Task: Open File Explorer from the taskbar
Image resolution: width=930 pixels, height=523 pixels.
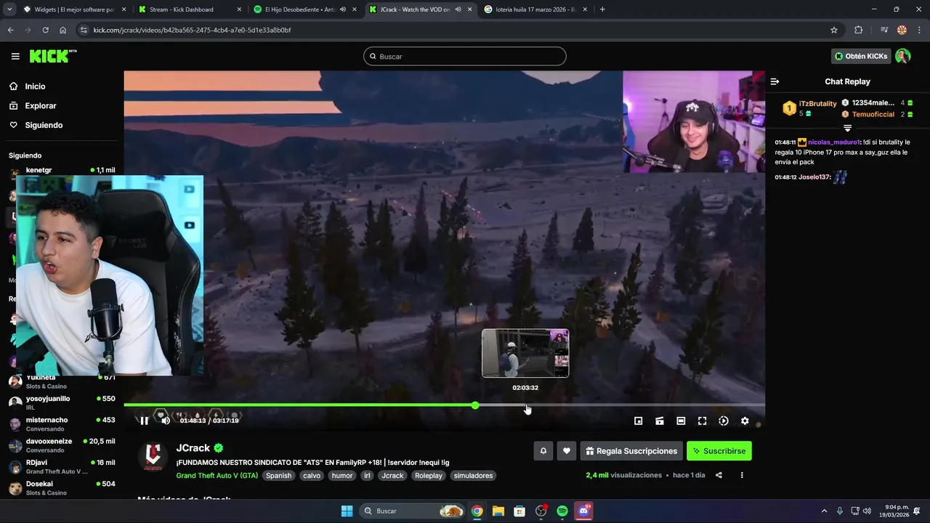Action: coord(498,511)
